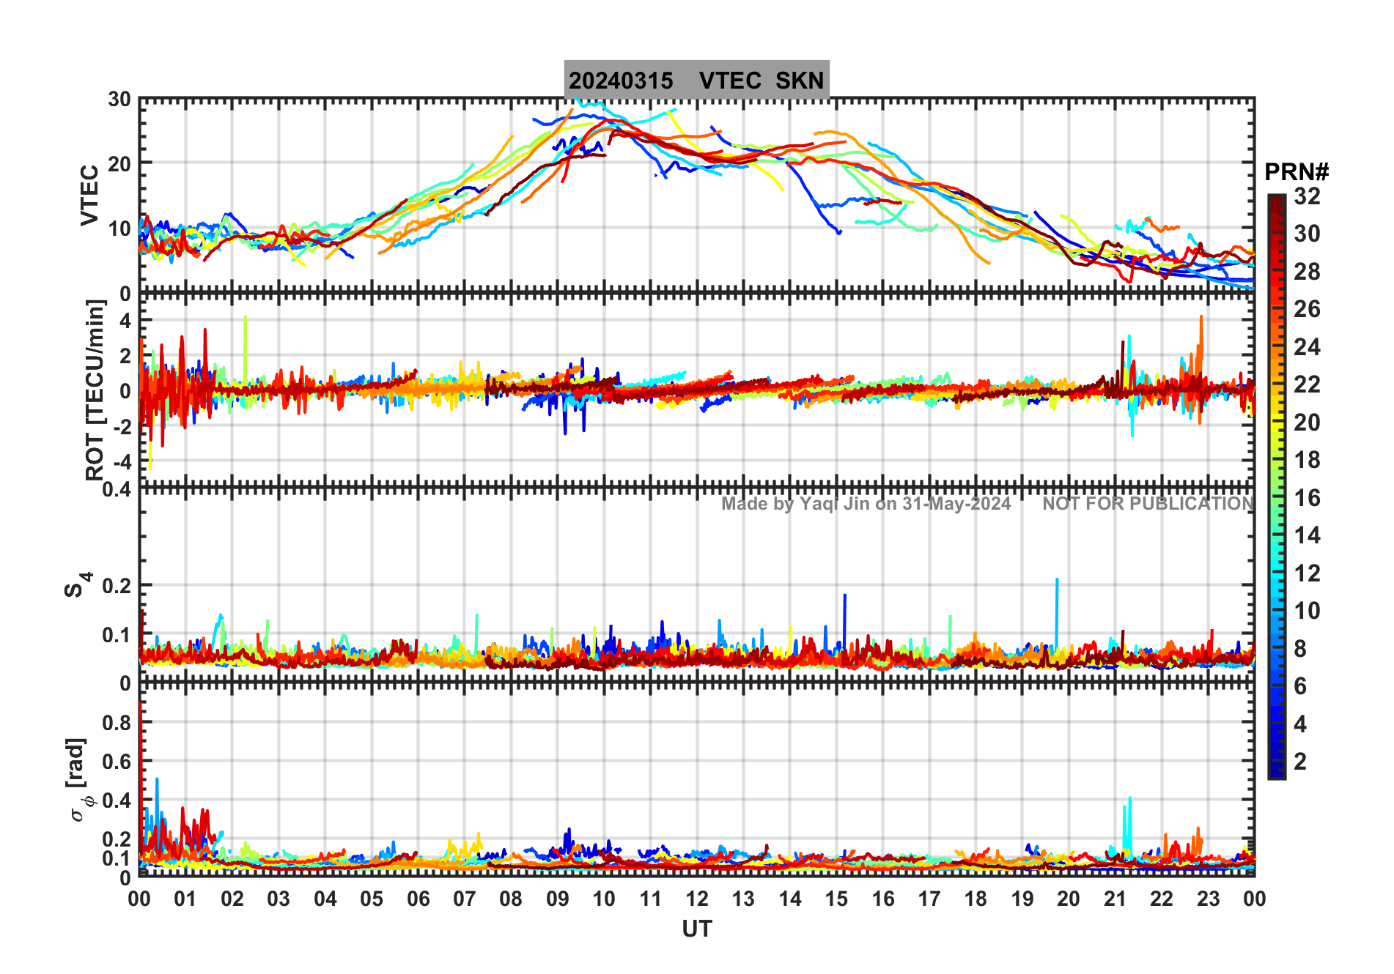
Task: Click the UT x-axis label
Action: click(696, 929)
